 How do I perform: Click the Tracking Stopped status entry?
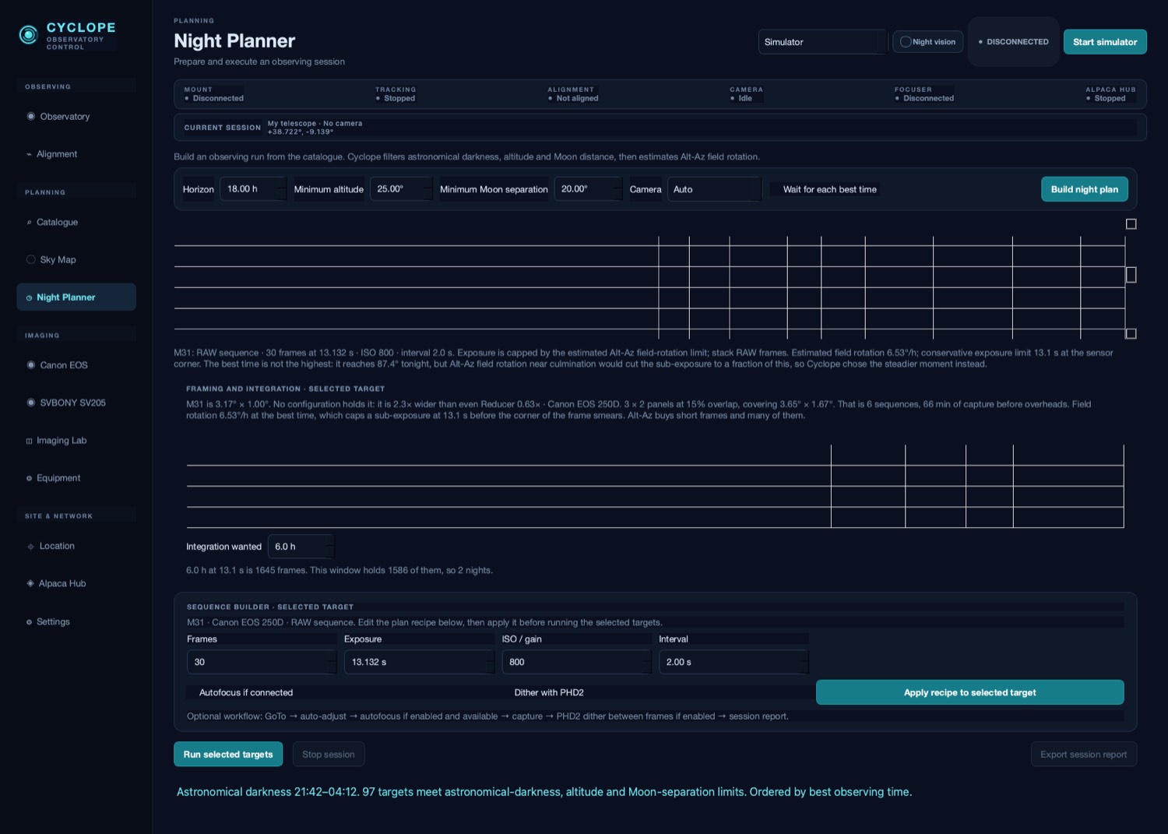click(x=396, y=94)
